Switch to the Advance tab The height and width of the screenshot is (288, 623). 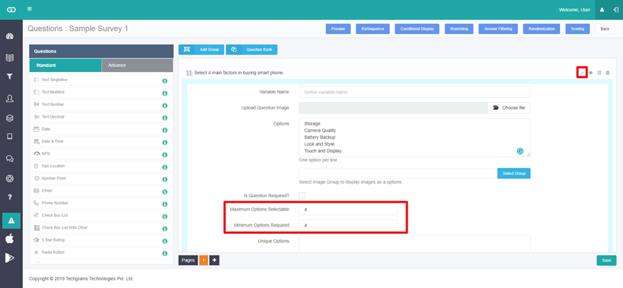138,65
